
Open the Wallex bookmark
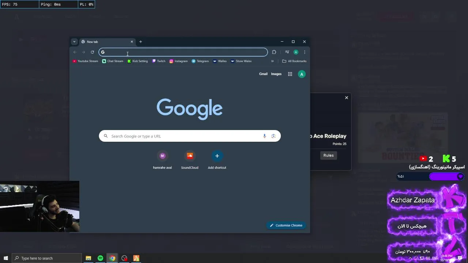pos(220,61)
